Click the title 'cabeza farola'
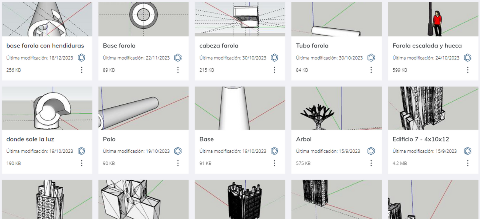 pos(219,46)
